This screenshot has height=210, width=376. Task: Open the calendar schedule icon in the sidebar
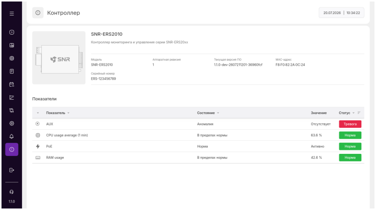12,84
